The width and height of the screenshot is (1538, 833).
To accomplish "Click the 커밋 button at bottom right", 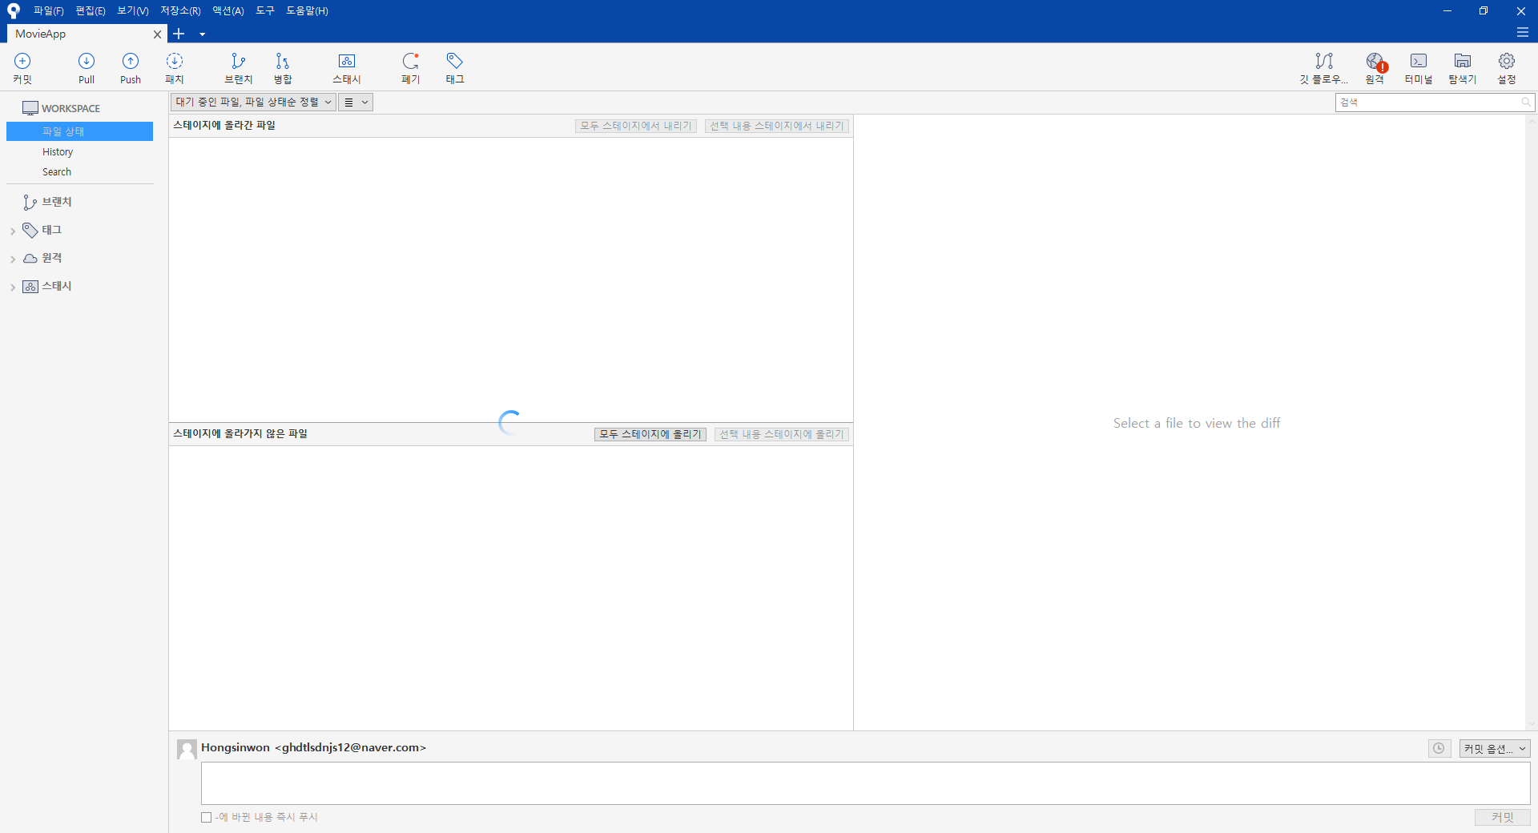I will pyautogui.click(x=1503, y=817).
